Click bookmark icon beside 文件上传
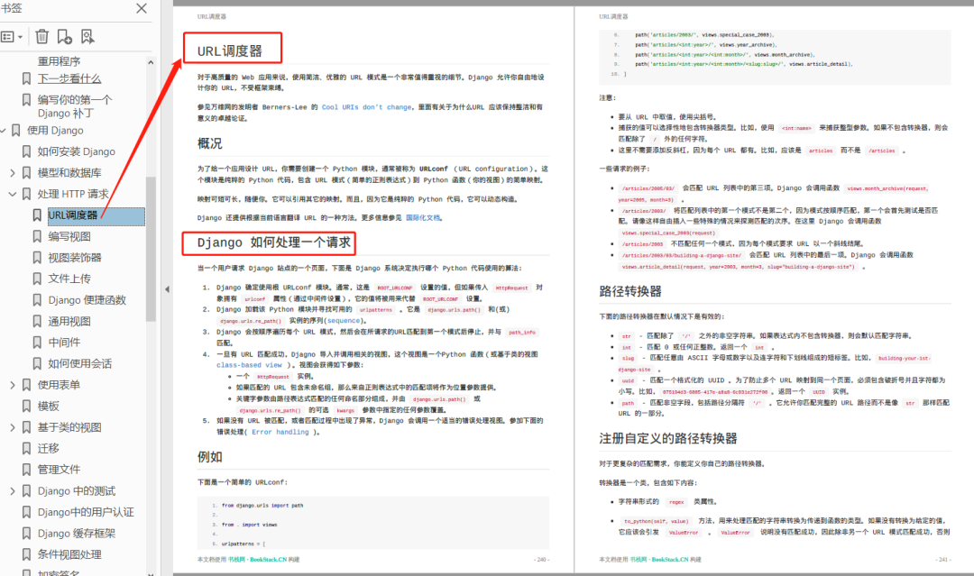The height and width of the screenshot is (576, 974). point(37,279)
